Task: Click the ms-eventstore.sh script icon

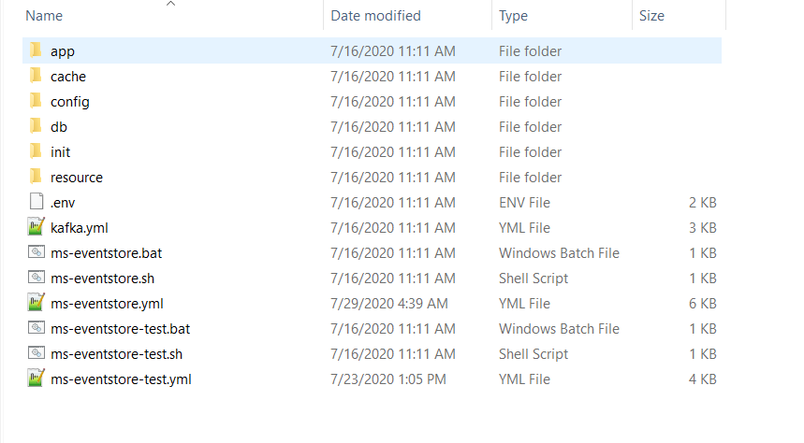Action: coord(37,278)
